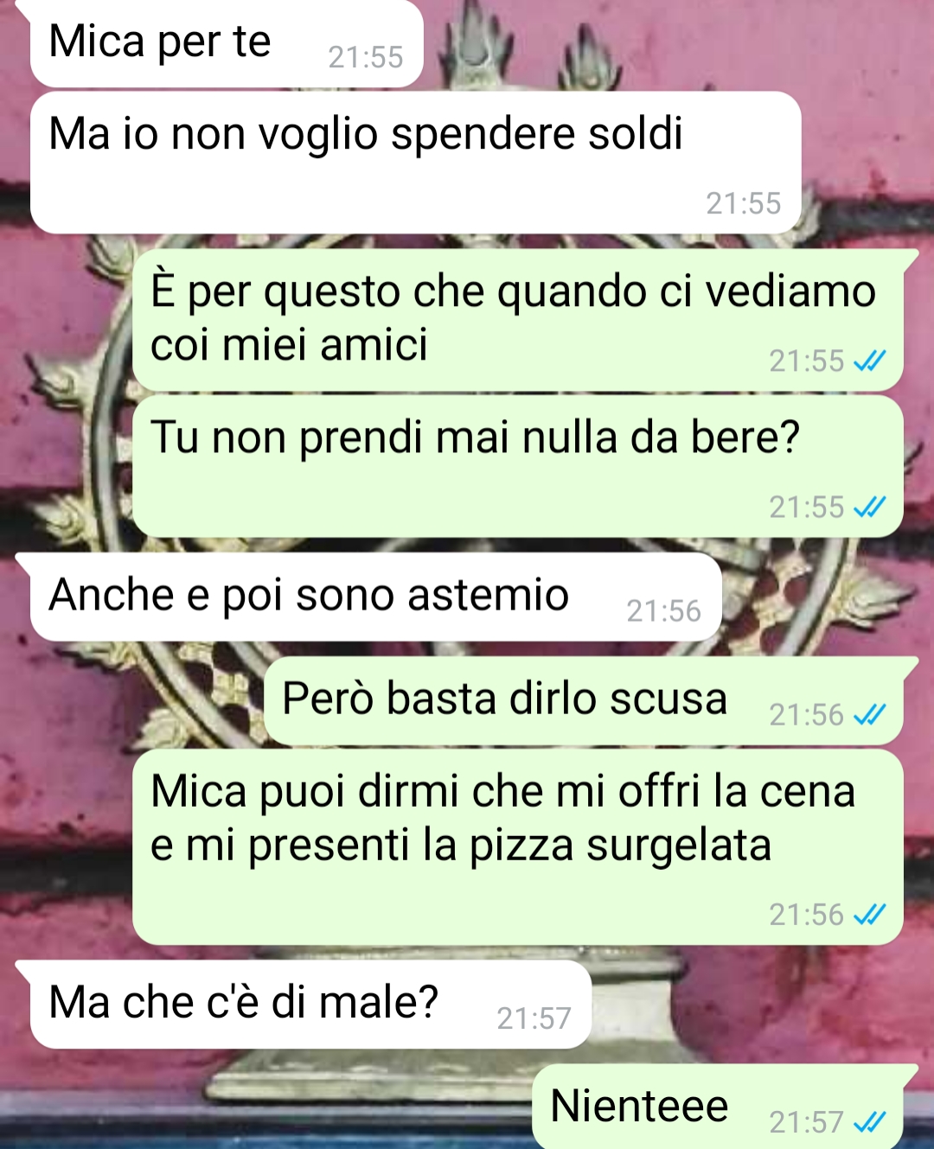Click the 21:57 timestamp beside 'Nienteee'

pyautogui.click(x=807, y=1122)
